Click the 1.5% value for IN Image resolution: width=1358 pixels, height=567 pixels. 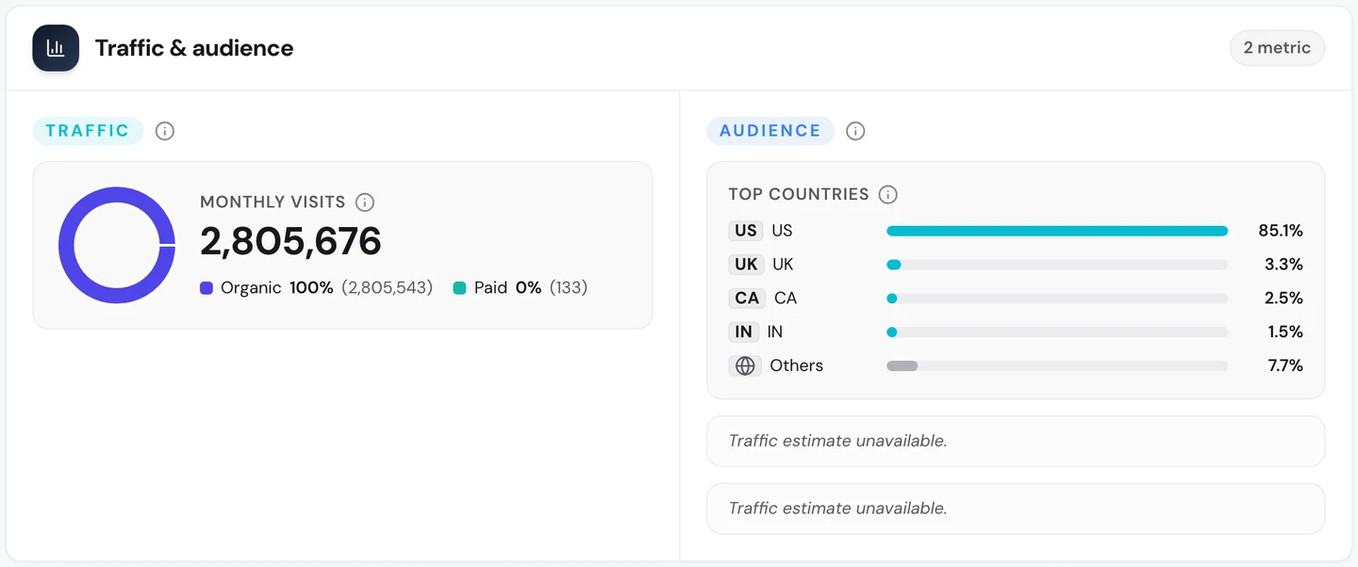tap(1285, 332)
